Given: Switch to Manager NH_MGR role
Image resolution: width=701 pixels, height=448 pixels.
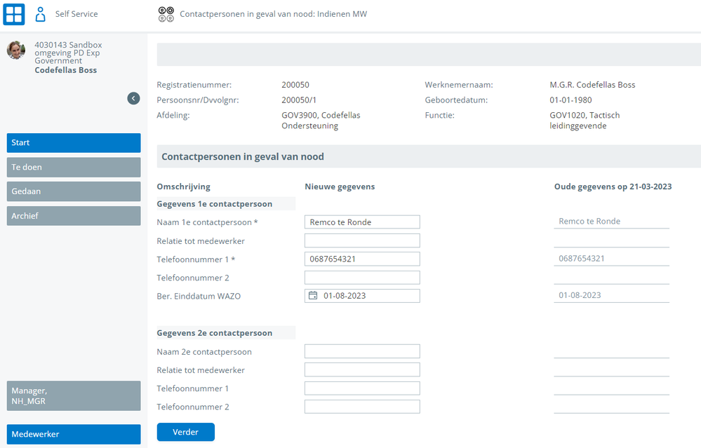Looking at the screenshot, I should (74, 395).
